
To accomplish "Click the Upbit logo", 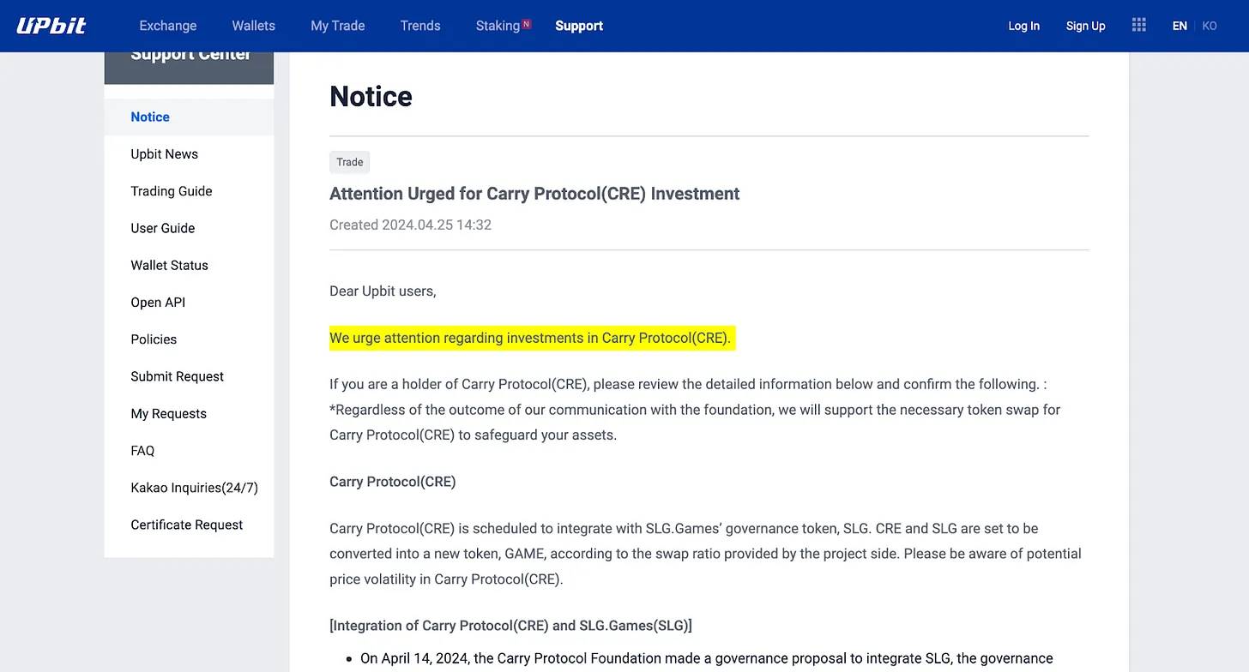I will pos(51,26).
